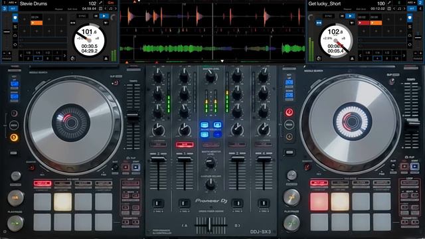Tap the lit second performance pad on left deck
This screenshot has width=425, height=239.
click(x=62, y=202)
